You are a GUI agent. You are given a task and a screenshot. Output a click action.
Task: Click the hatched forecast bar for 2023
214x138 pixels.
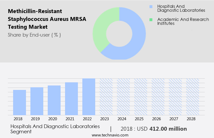coord(106,97)
